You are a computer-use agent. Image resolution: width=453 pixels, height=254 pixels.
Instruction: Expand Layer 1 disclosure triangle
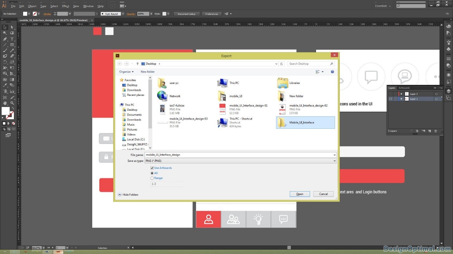401,99
